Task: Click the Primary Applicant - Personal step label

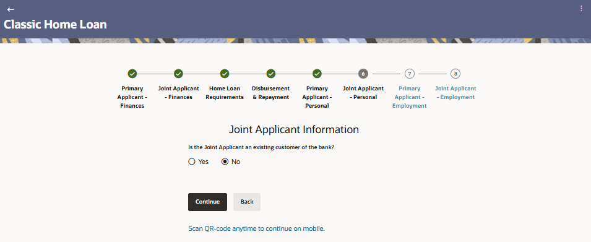Action: pyautogui.click(x=317, y=97)
